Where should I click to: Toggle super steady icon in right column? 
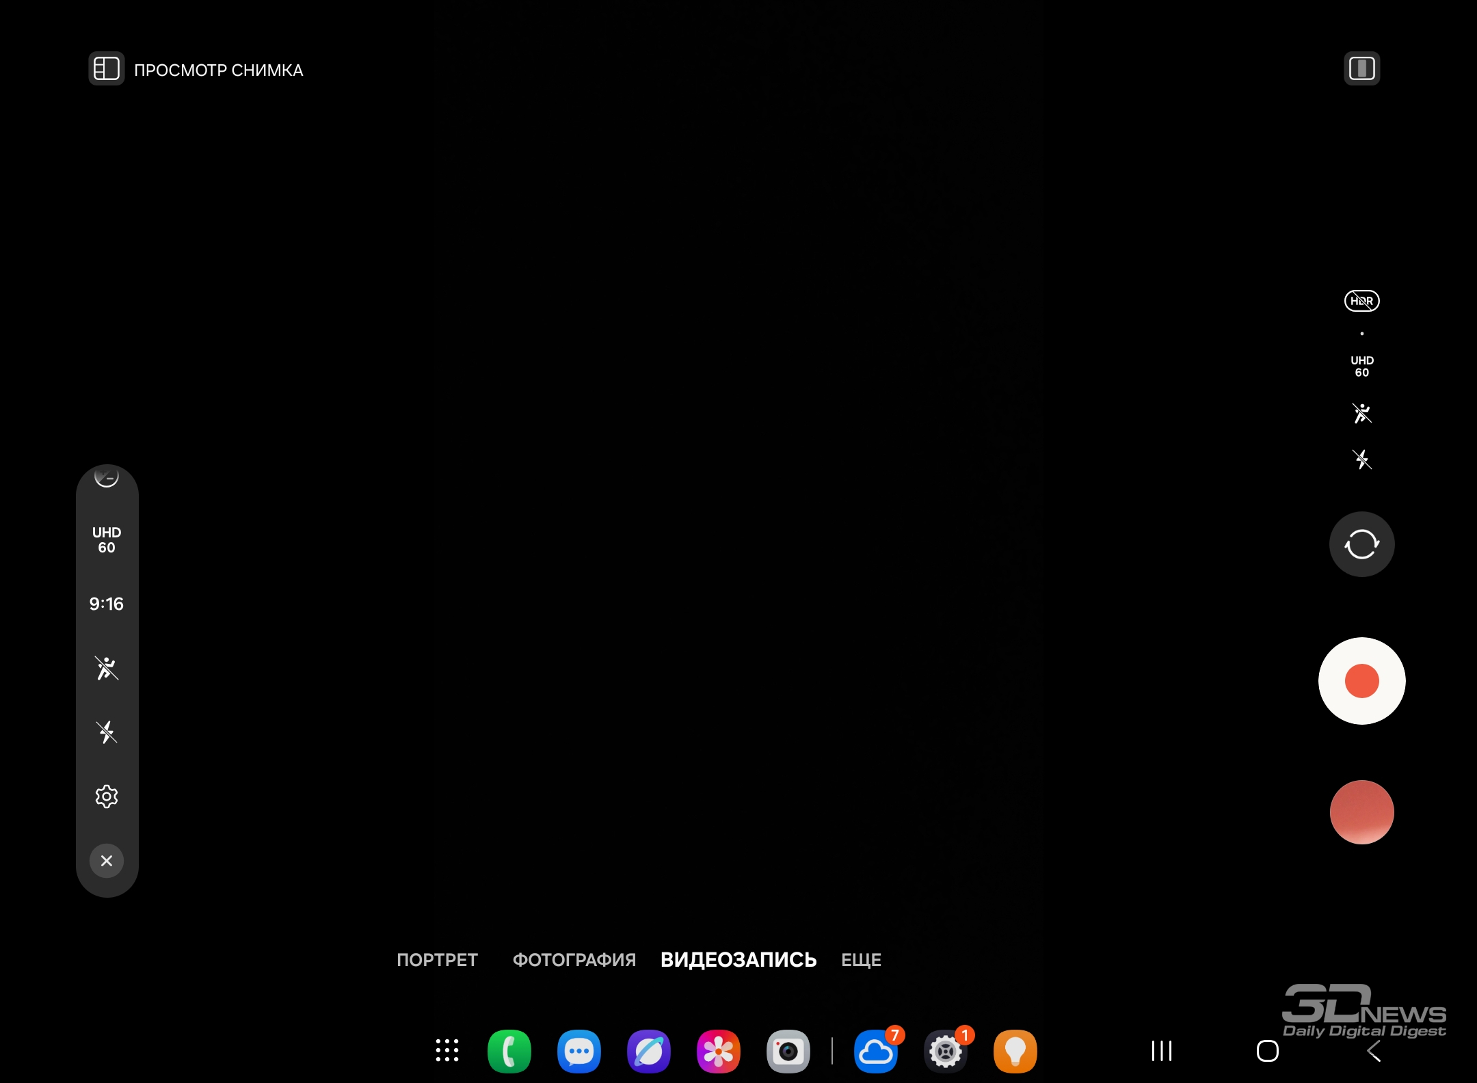coord(1361,413)
